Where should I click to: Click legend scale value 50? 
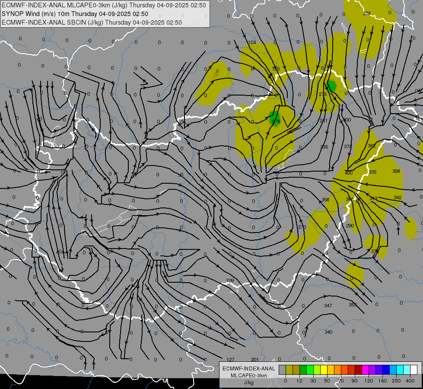(327, 381)
